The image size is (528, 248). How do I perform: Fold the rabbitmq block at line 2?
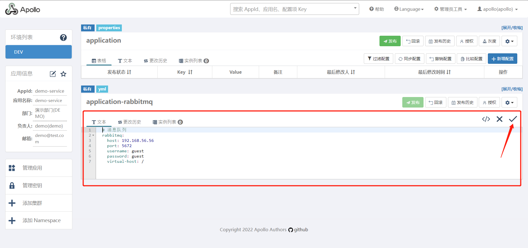coord(93,135)
